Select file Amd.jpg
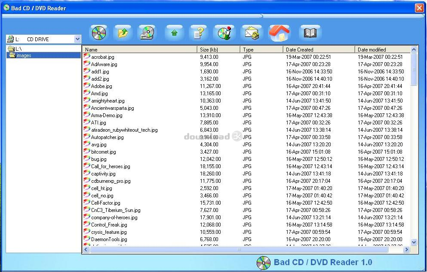Viewport: 427px width, 272px height. 99,94
